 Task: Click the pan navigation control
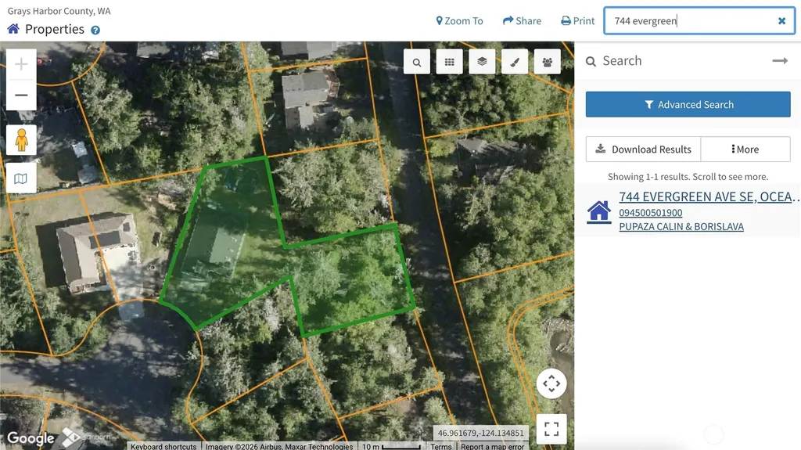[x=551, y=383]
